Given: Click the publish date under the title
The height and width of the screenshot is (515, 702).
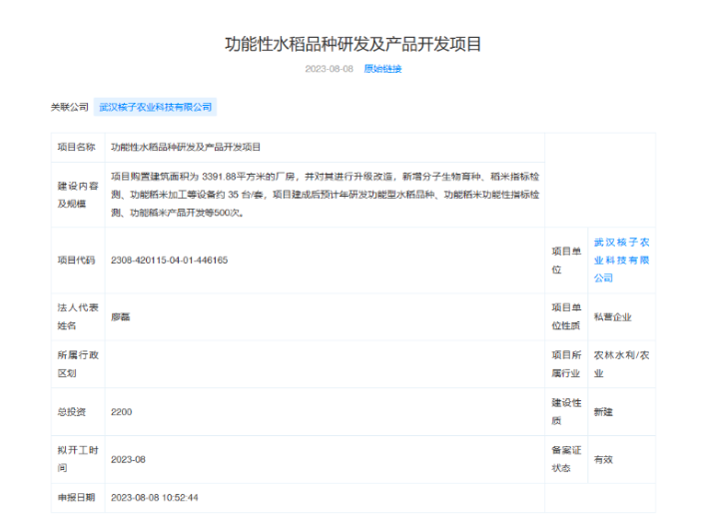Looking at the screenshot, I should coord(329,69).
